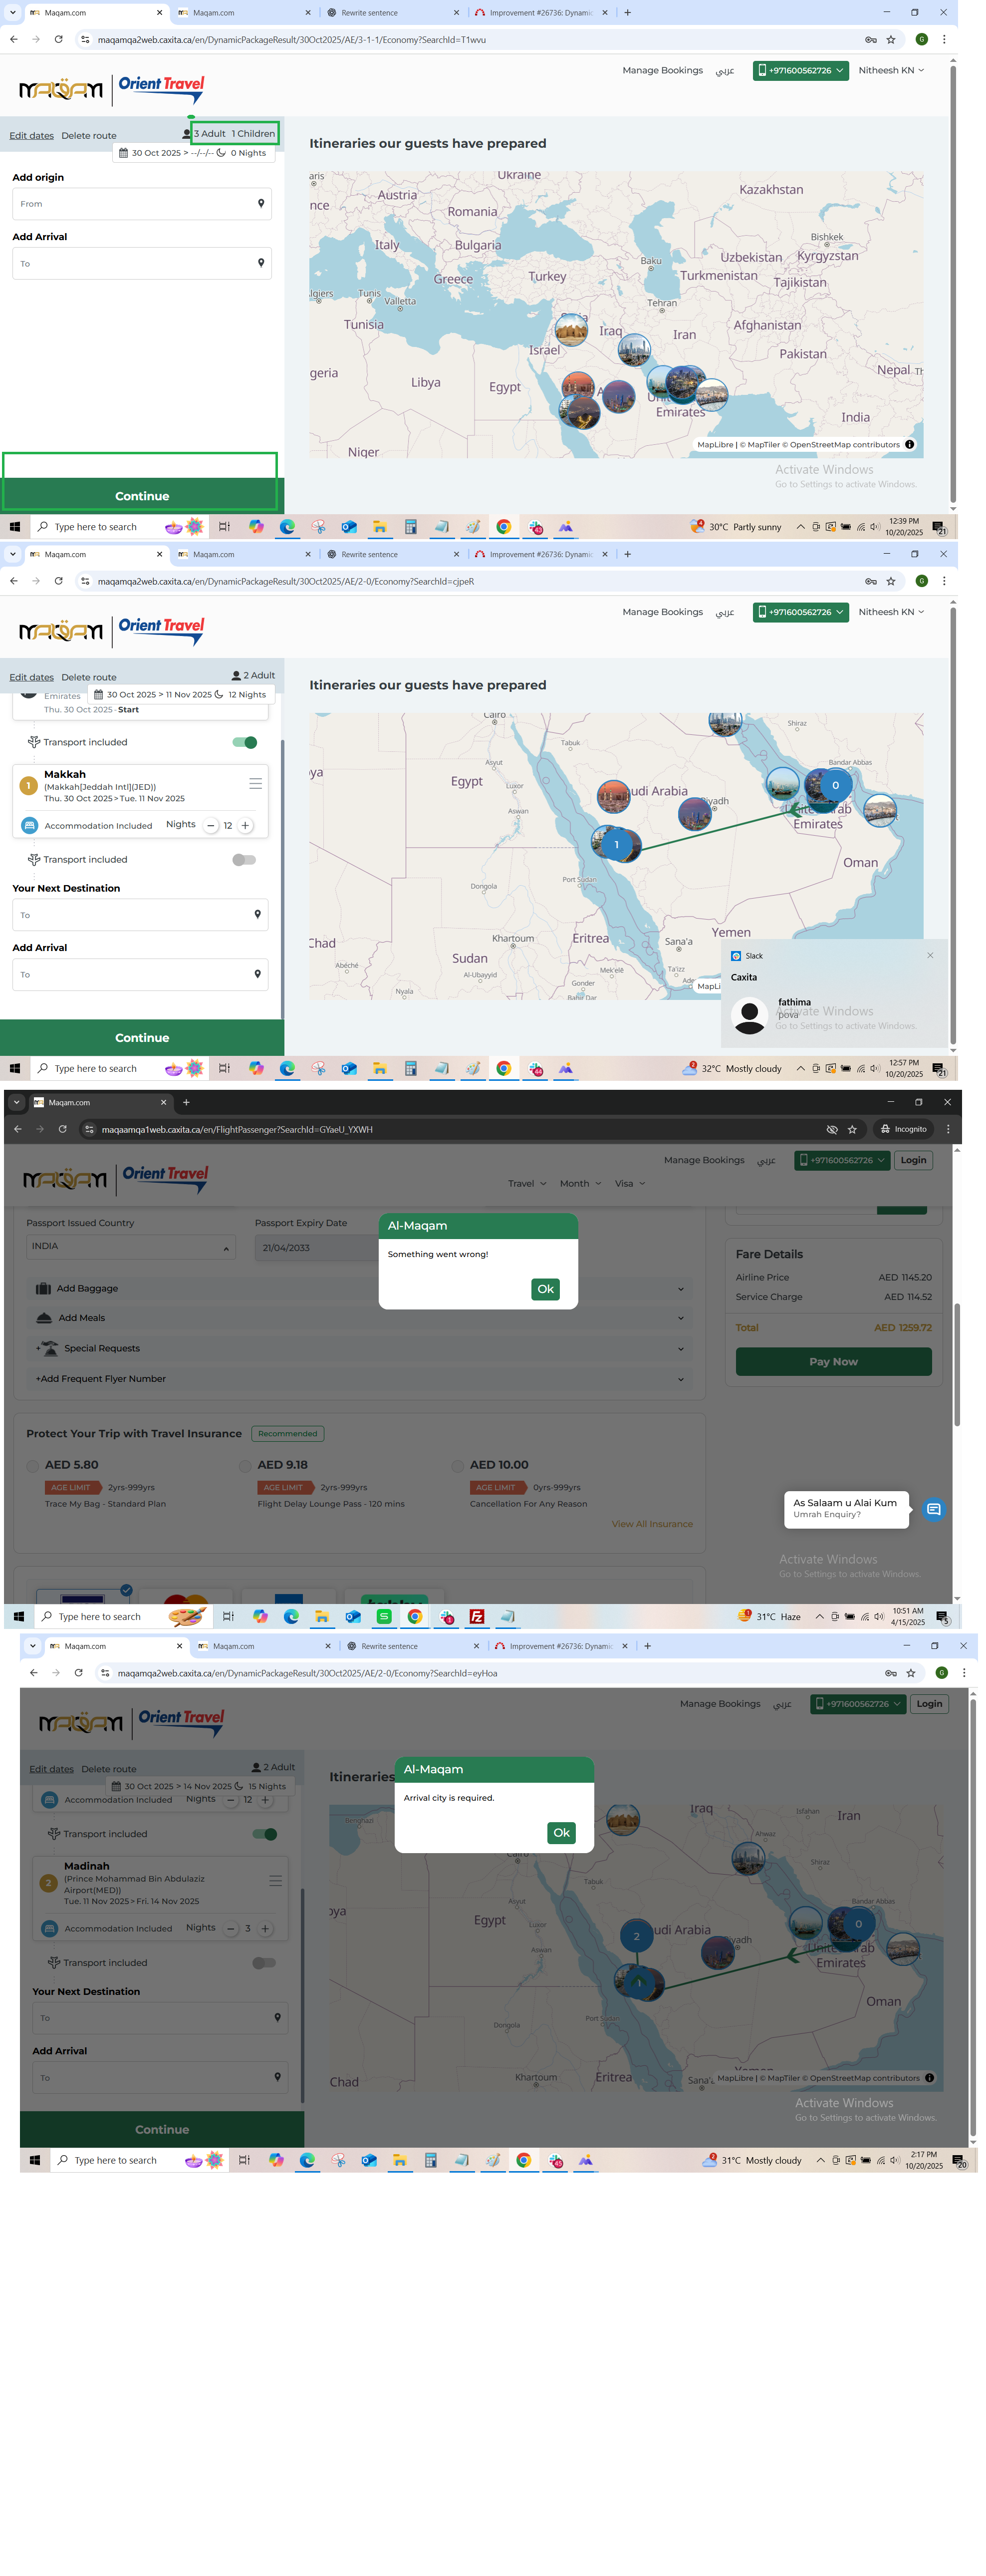The image size is (986, 2576).
Task: Open FileZilla from the taskbar
Action: pos(477,1616)
